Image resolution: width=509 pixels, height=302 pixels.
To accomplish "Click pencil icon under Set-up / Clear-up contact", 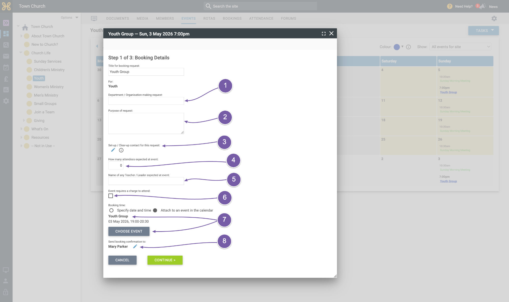I will [x=113, y=150].
